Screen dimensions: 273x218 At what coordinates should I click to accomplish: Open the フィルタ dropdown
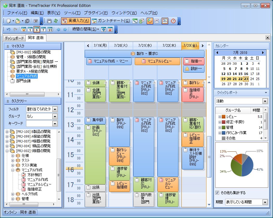pyautogui.click(x=55, y=109)
